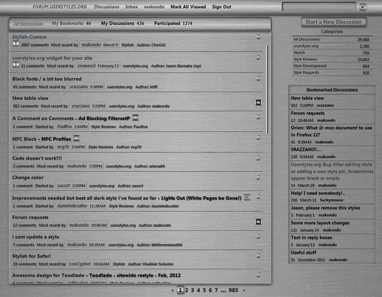Click Sign Out
Viewport: 382px width, 297px height.
click(x=221, y=7)
